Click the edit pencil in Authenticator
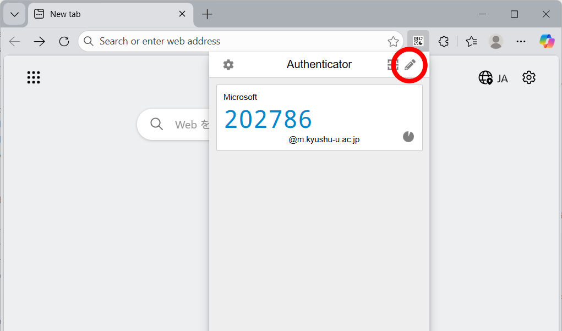This screenshot has height=331, width=562. click(x=410, y=65)
